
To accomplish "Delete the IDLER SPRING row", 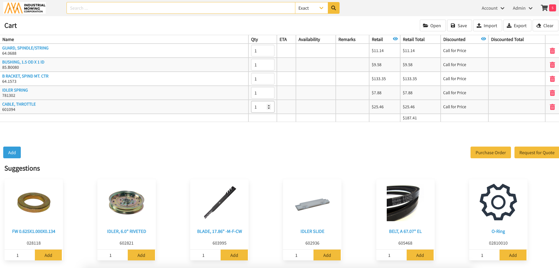I will [x=552, y=93].
